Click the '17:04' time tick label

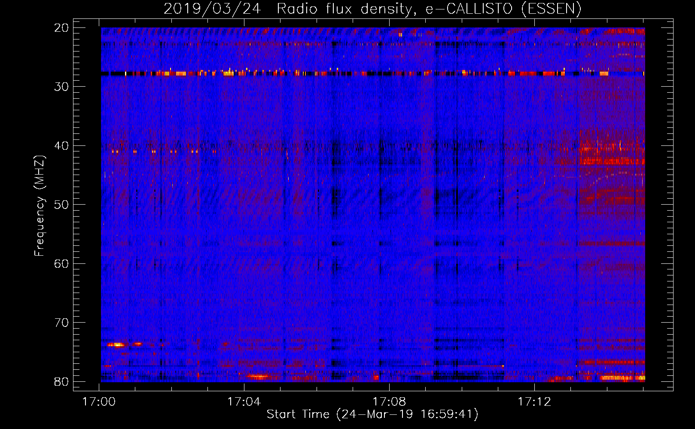tap(244, 402)
